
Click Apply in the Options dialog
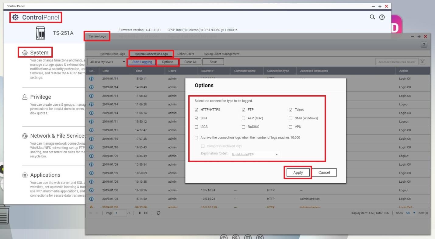[298, 173]
